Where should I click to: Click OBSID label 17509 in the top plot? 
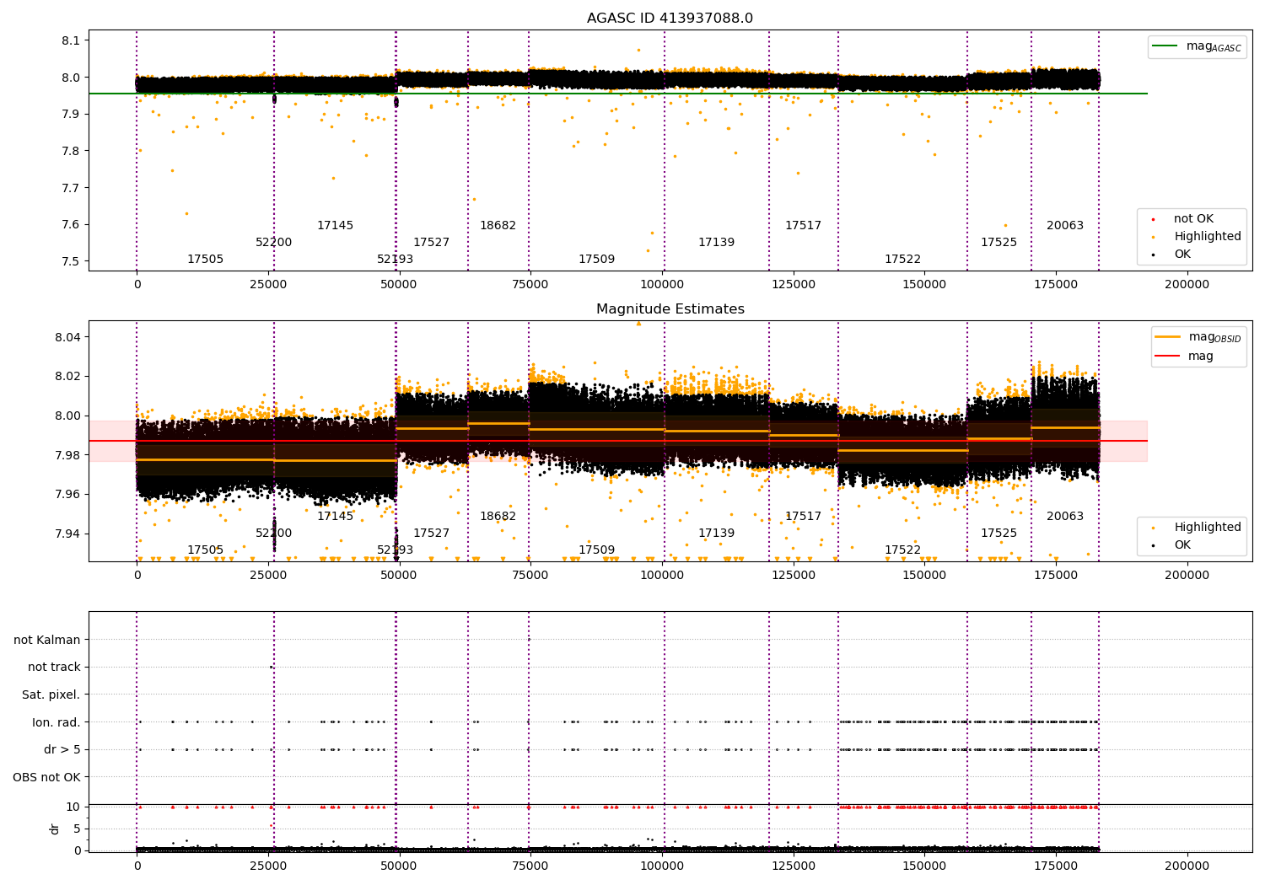tap(596, 260)
